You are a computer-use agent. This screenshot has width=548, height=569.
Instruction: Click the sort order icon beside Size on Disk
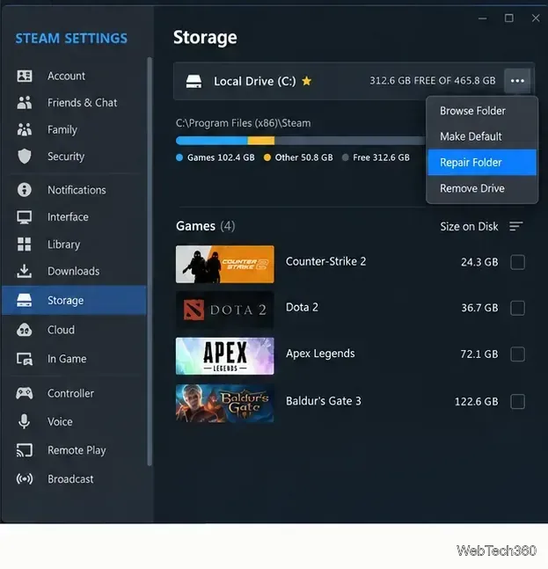click(x=515, y=226)
